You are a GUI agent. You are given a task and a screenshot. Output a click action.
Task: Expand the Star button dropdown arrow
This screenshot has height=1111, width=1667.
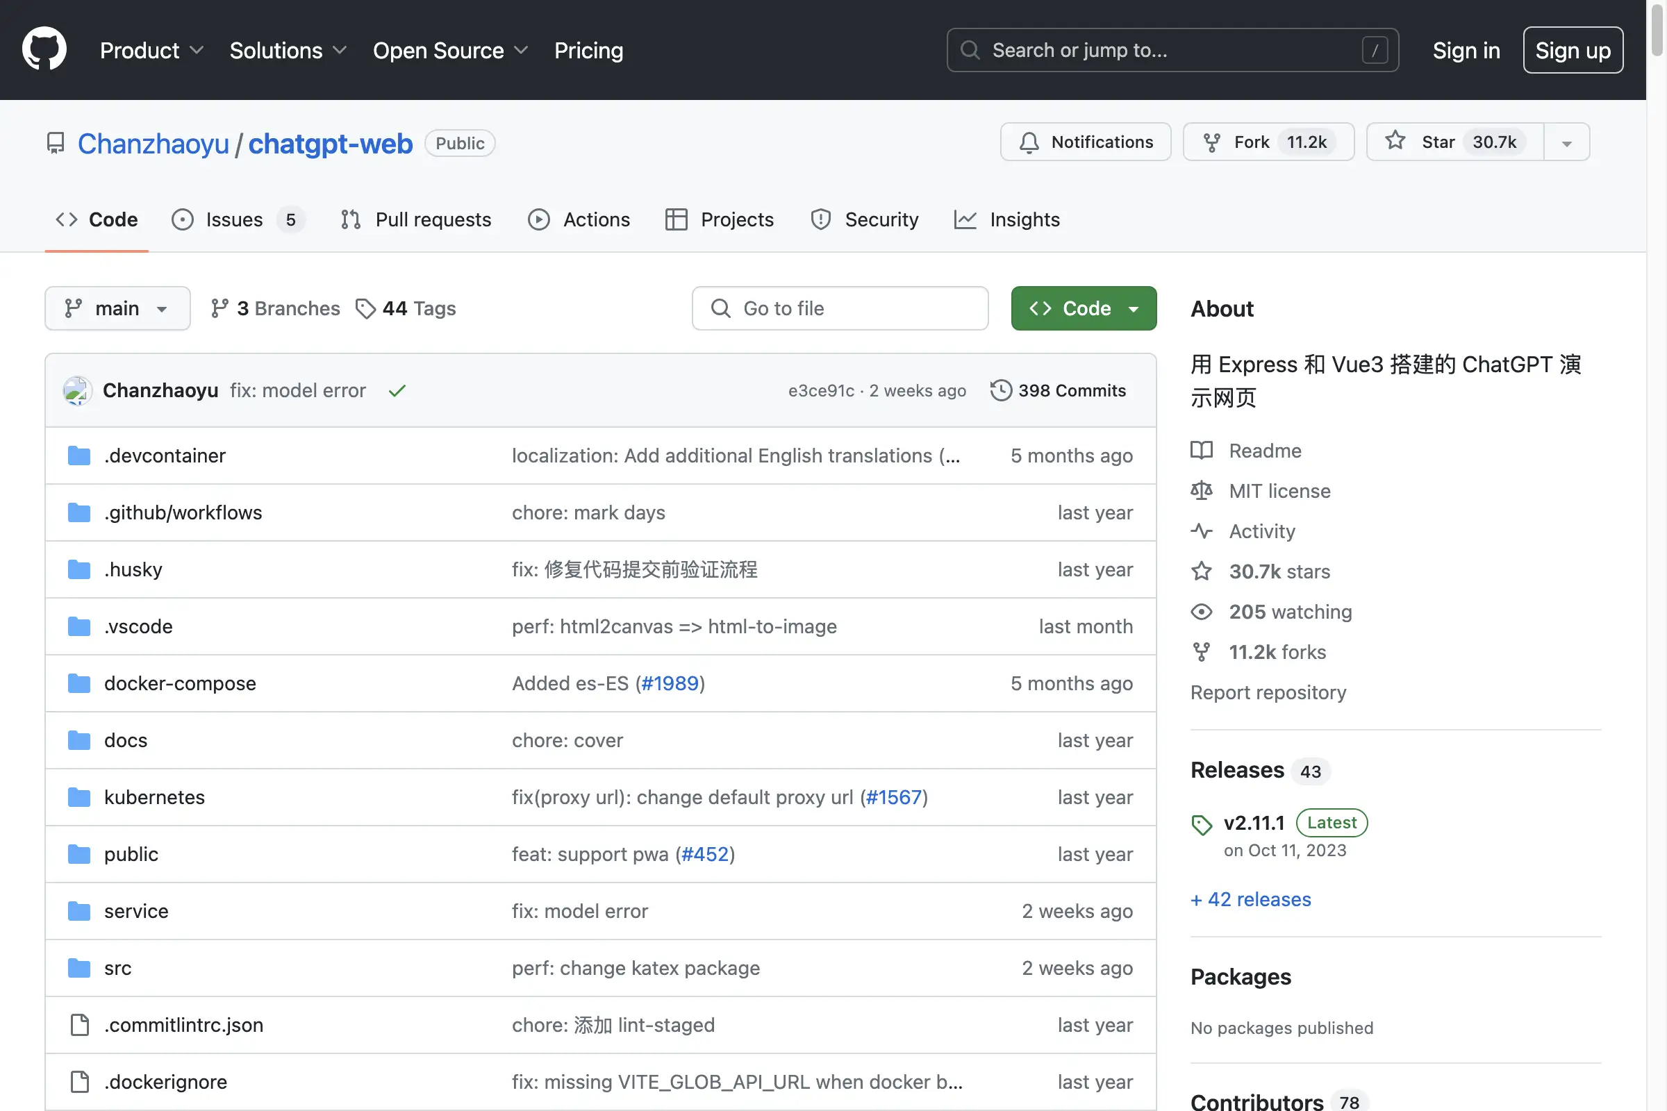click(1566, 142)
